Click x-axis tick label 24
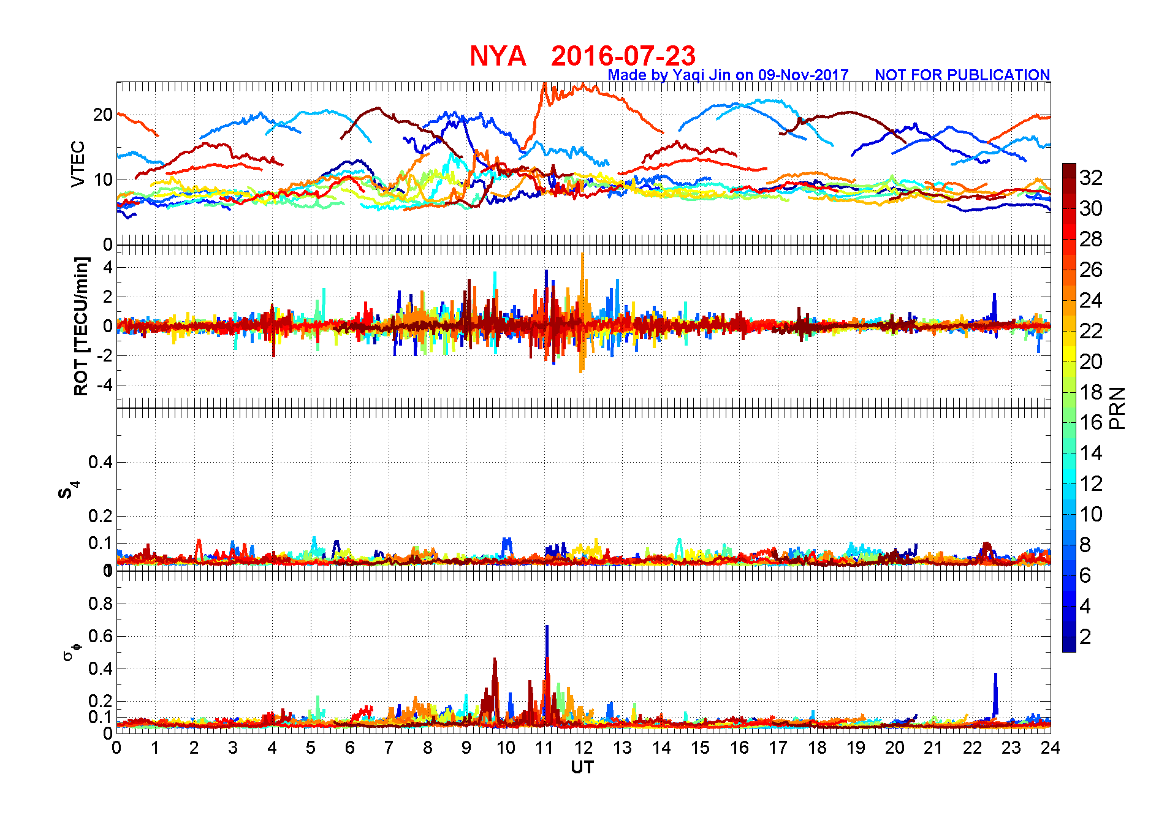The width and height of the screenshot is (1167, 815). pos(1050,748)
